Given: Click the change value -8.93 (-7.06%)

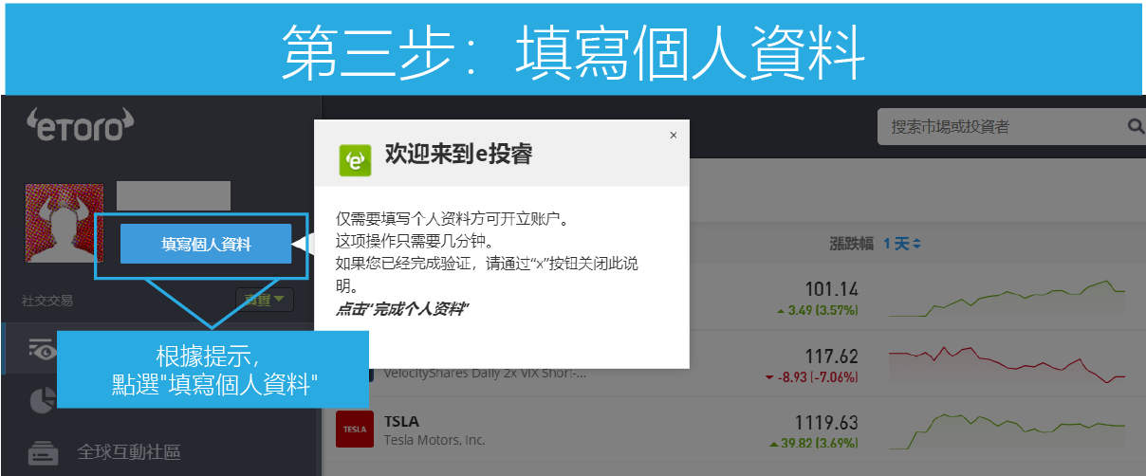Looking at the screenshot, I should click(811, 377).
